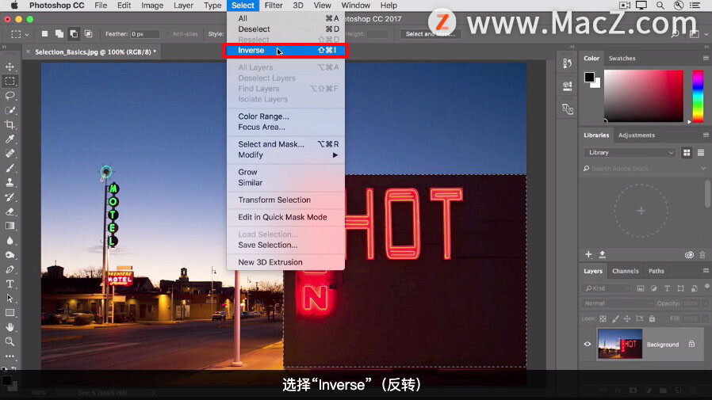Click the Add to selection icon
This screenshot has width=712, height=400.
coord(59,33)
